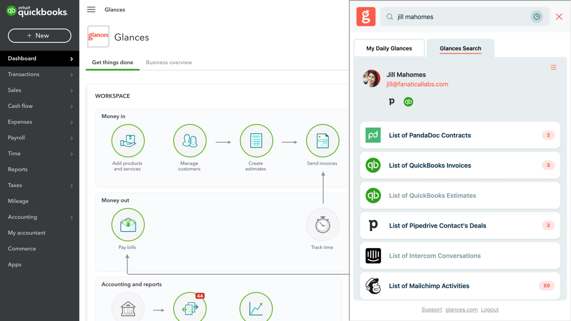Viewport: 571px width, 321px height.
Task: Click the transfer icon with the 44 badge
Action: coord(189,308)
